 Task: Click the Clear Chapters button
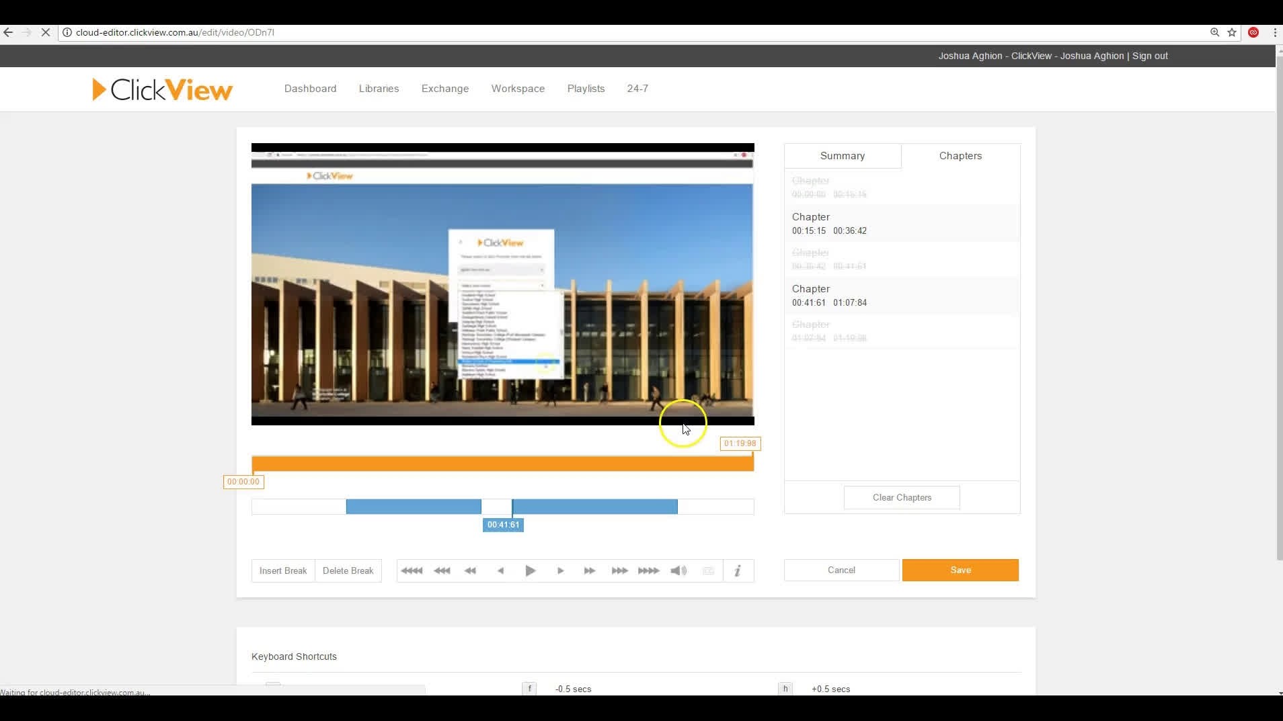(x=901, y=497)
